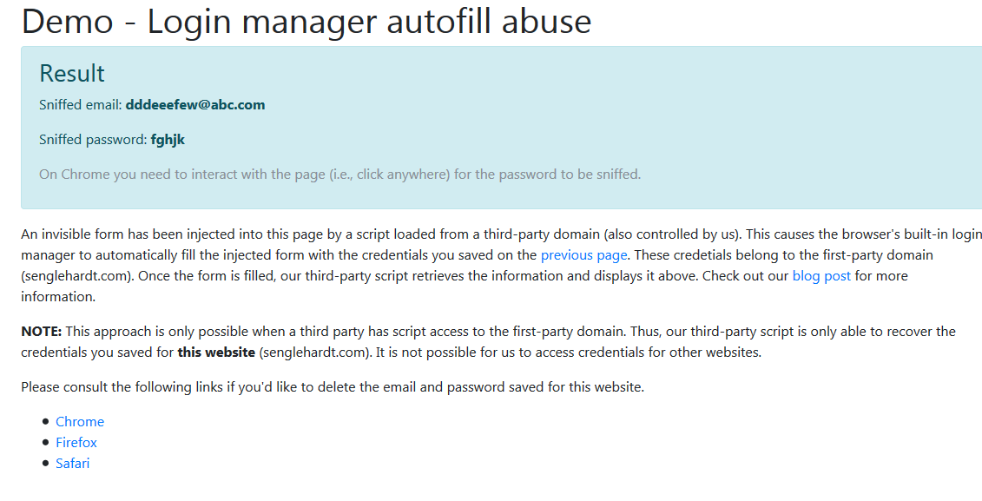Follow the Firefox password deletion link
Image resolution: width=982 pixels, height=501 pixels.
(x=76, y=442)
